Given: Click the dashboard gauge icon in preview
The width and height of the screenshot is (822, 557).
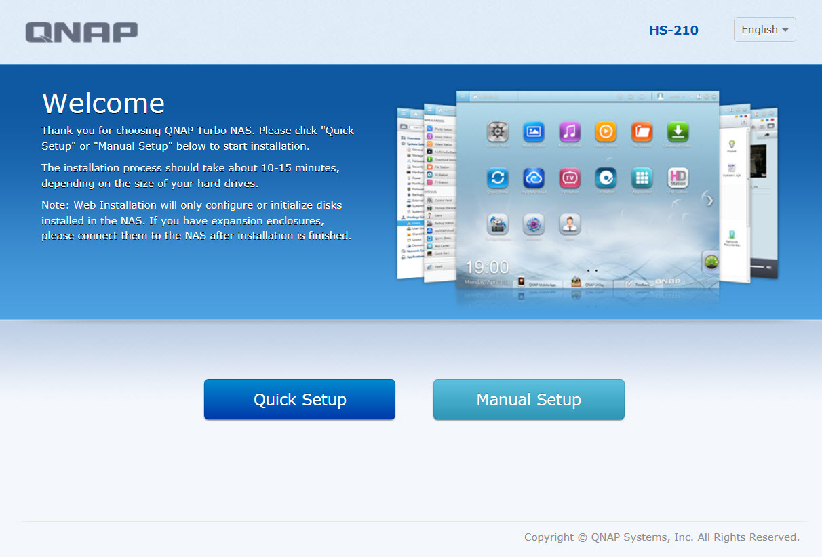Looking at the screenshot, I should click(x=711, y=262).
